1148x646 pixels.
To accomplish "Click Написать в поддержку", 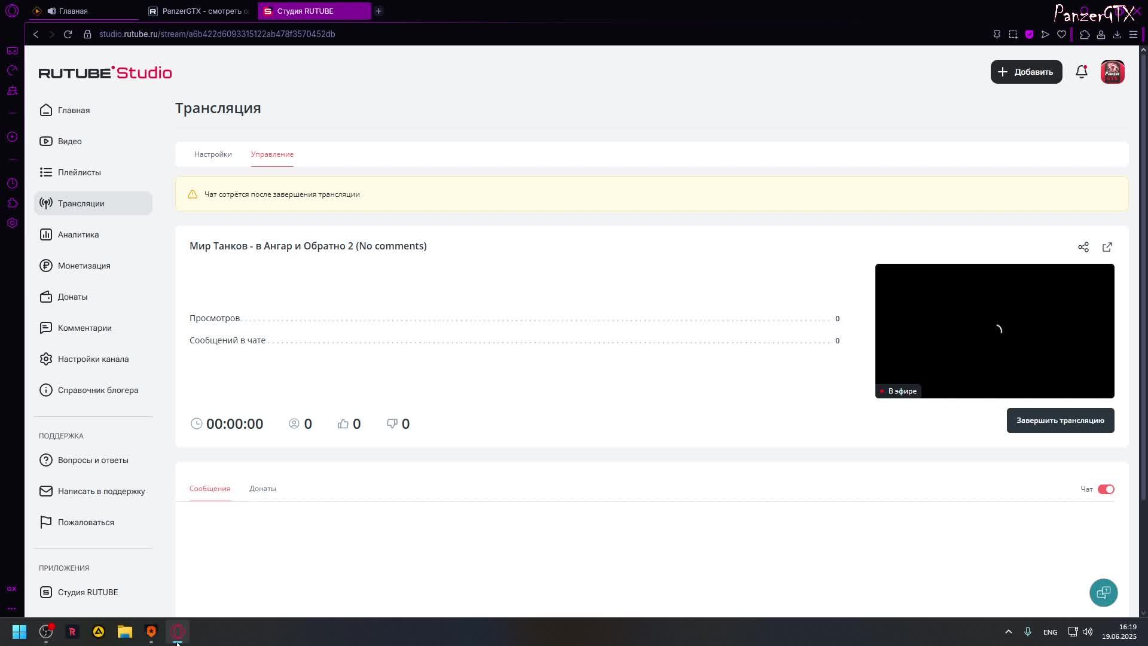I will coord(93,491).
